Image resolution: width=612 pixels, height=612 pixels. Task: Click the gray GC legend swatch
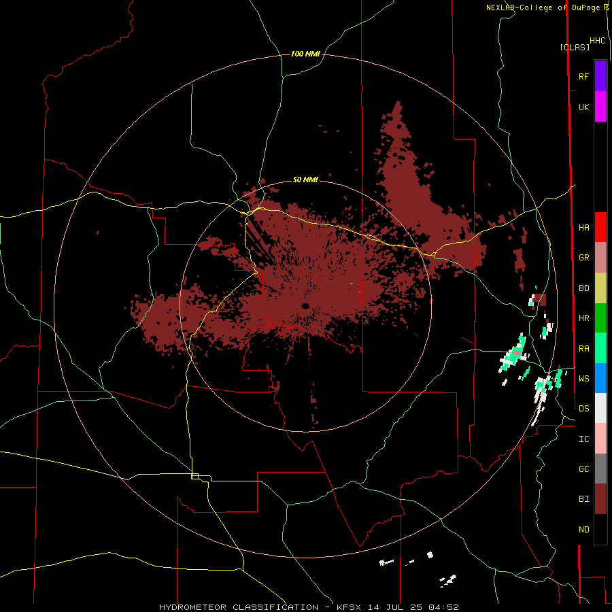pos(600,469)
